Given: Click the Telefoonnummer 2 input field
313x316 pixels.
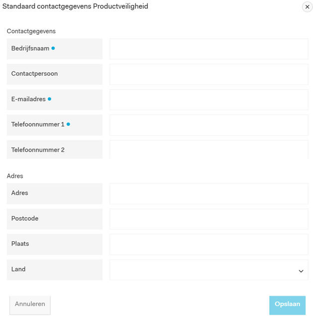Looking at the screenshot, I should click(x=209, y=150).
